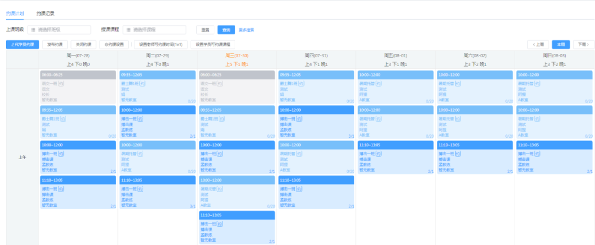Click the 周六(08-02) column header
The height and width of the screenshot is (245, 595).
click(x=475, y=56)
